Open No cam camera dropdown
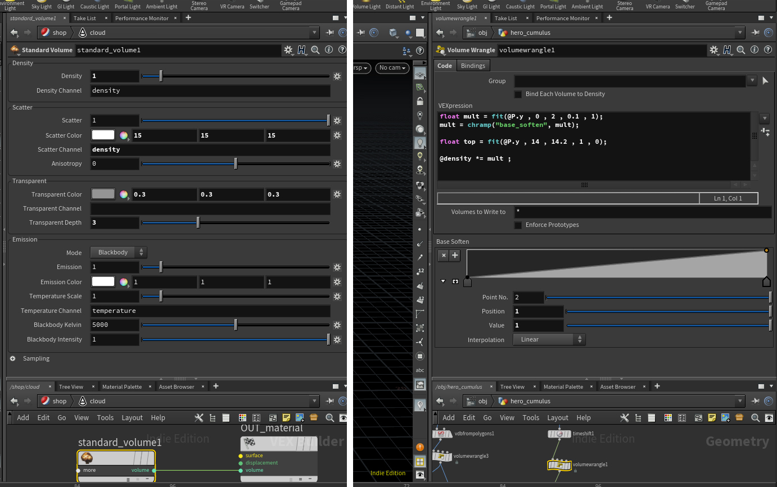777x487 pixels. [x=392, y=67]
